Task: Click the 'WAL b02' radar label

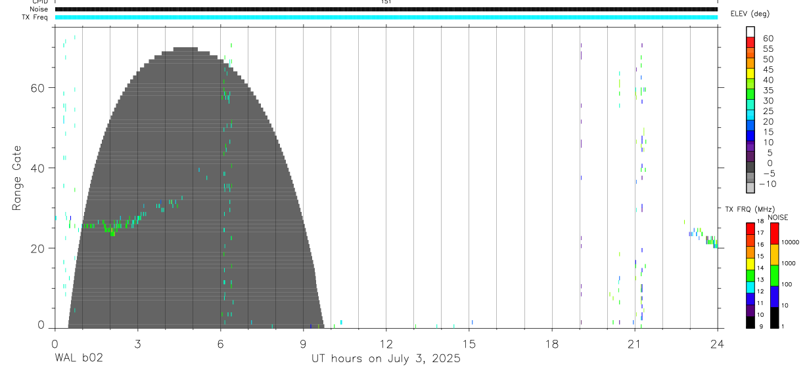Action: tap(79, 359)
